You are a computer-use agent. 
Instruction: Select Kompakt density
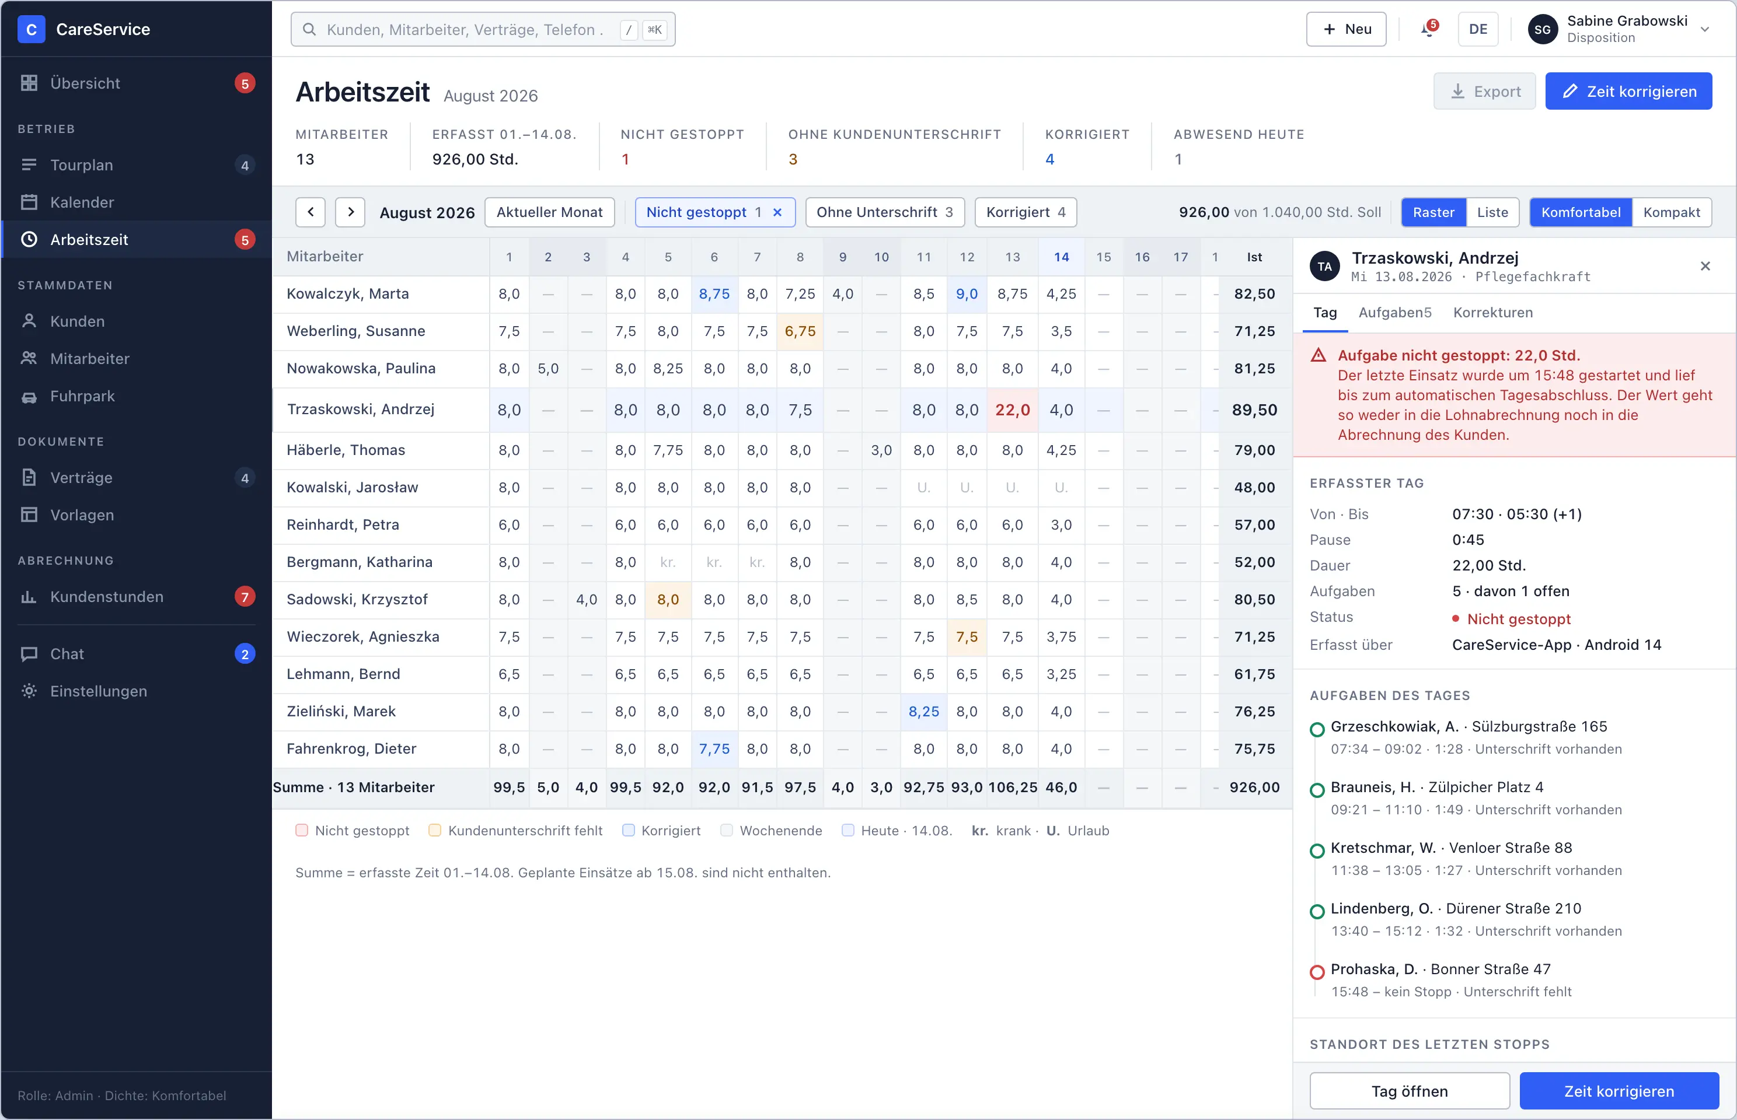click(1672, 212)
